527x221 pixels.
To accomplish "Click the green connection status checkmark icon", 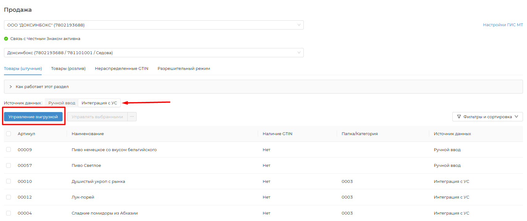I will click(x=6, y=39).
